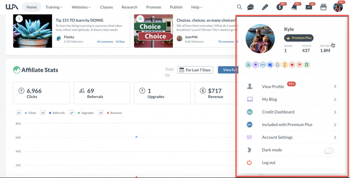Click the blue data point on the chart

coord(136,137)
